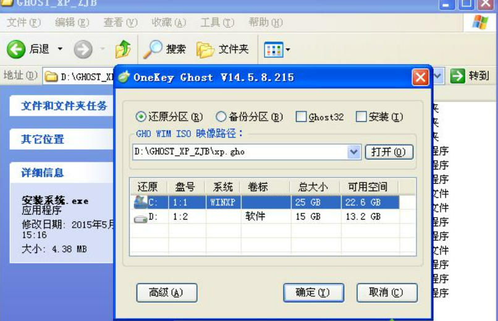Viewport: 498px width, 321px height.
Task: Click the Open (O) button
Action: click(x=389, y=152)
